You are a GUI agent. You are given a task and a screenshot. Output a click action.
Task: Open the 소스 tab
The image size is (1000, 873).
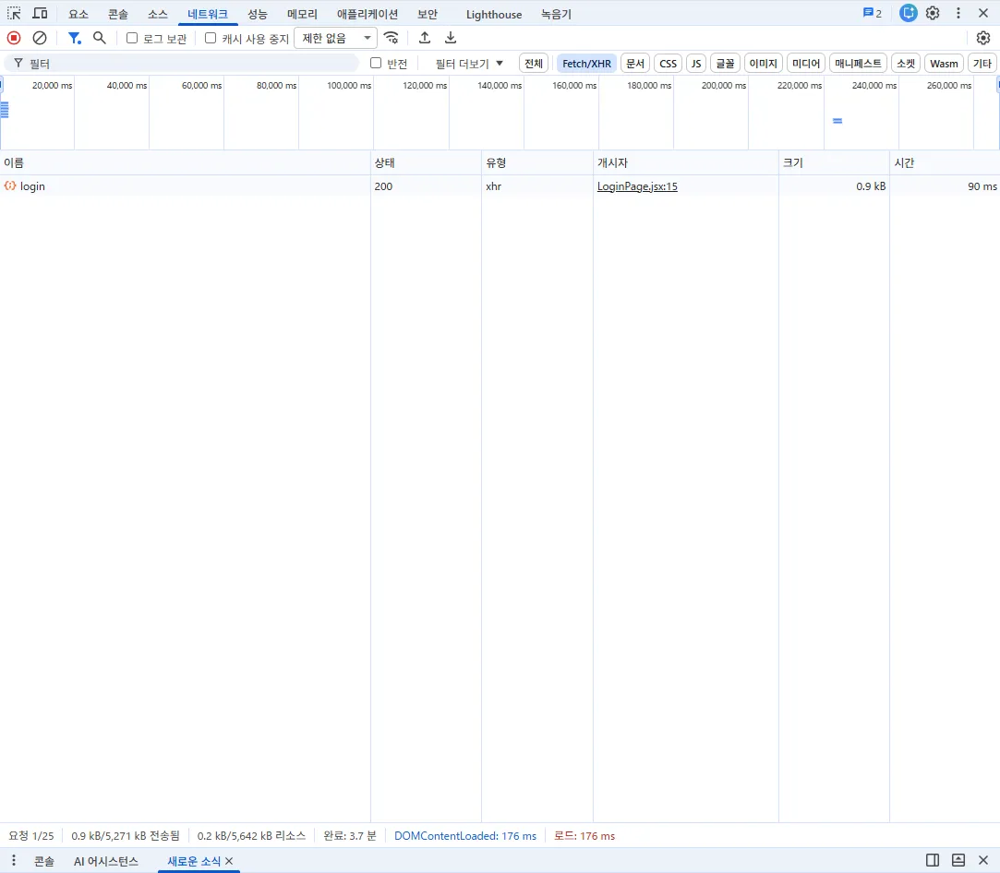[x=158, y=14]
